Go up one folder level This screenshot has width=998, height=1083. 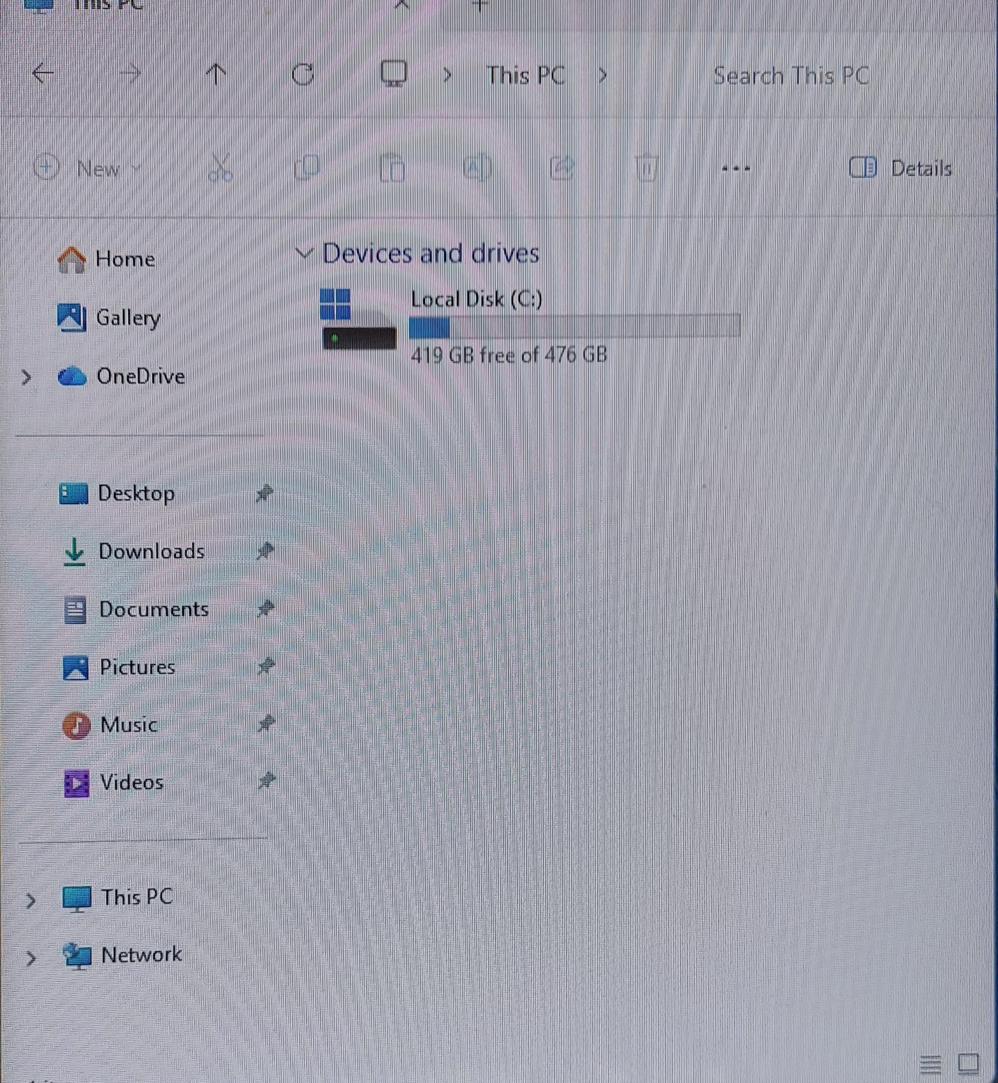[x=217, y=74]
